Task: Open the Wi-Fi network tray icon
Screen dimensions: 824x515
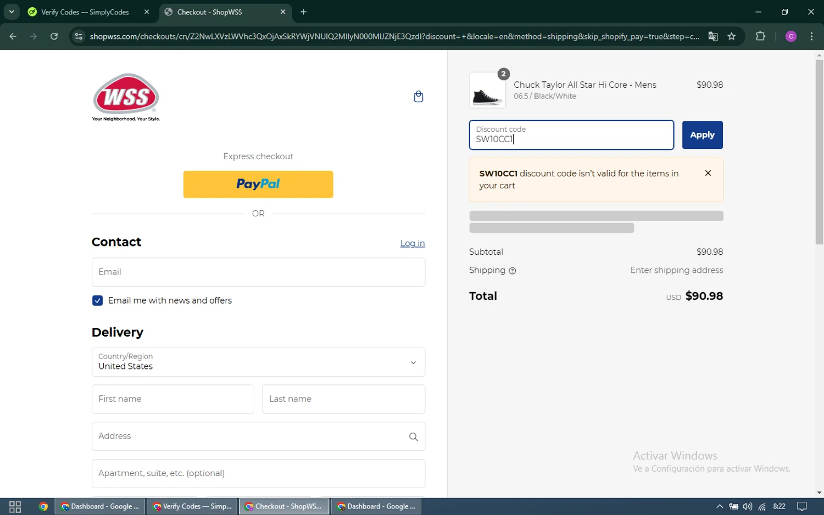Action: click(x=762, y=506)
